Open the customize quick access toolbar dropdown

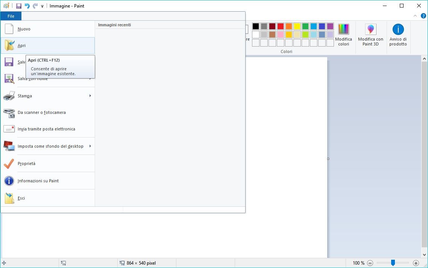(x=42, y=6)
